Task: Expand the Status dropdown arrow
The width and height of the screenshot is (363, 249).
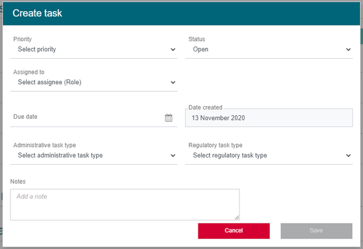Action: coord(348,50)
